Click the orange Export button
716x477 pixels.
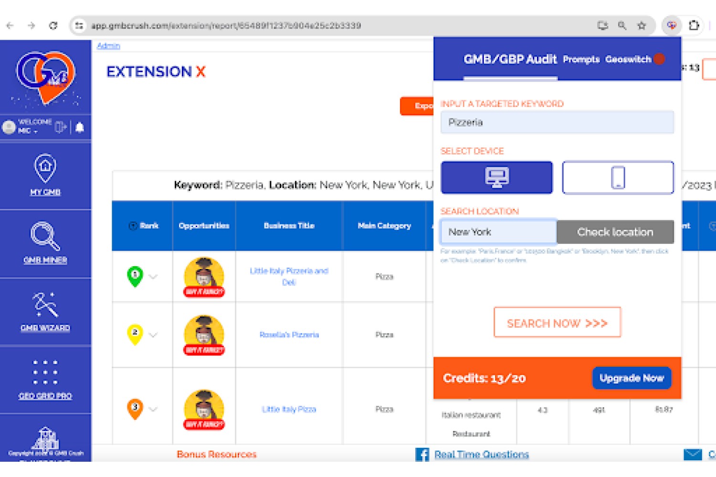coord(417,106)
